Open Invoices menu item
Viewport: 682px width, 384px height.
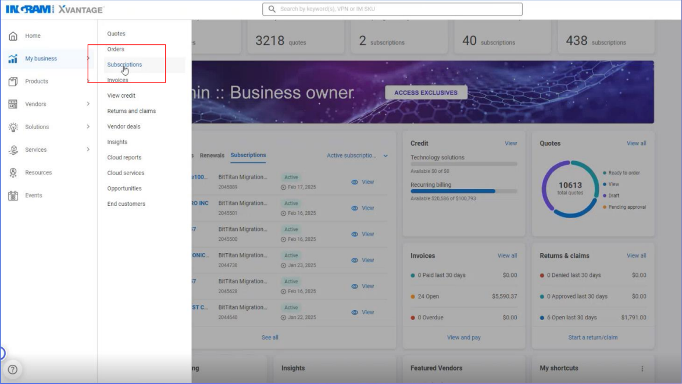pos(117,80)
